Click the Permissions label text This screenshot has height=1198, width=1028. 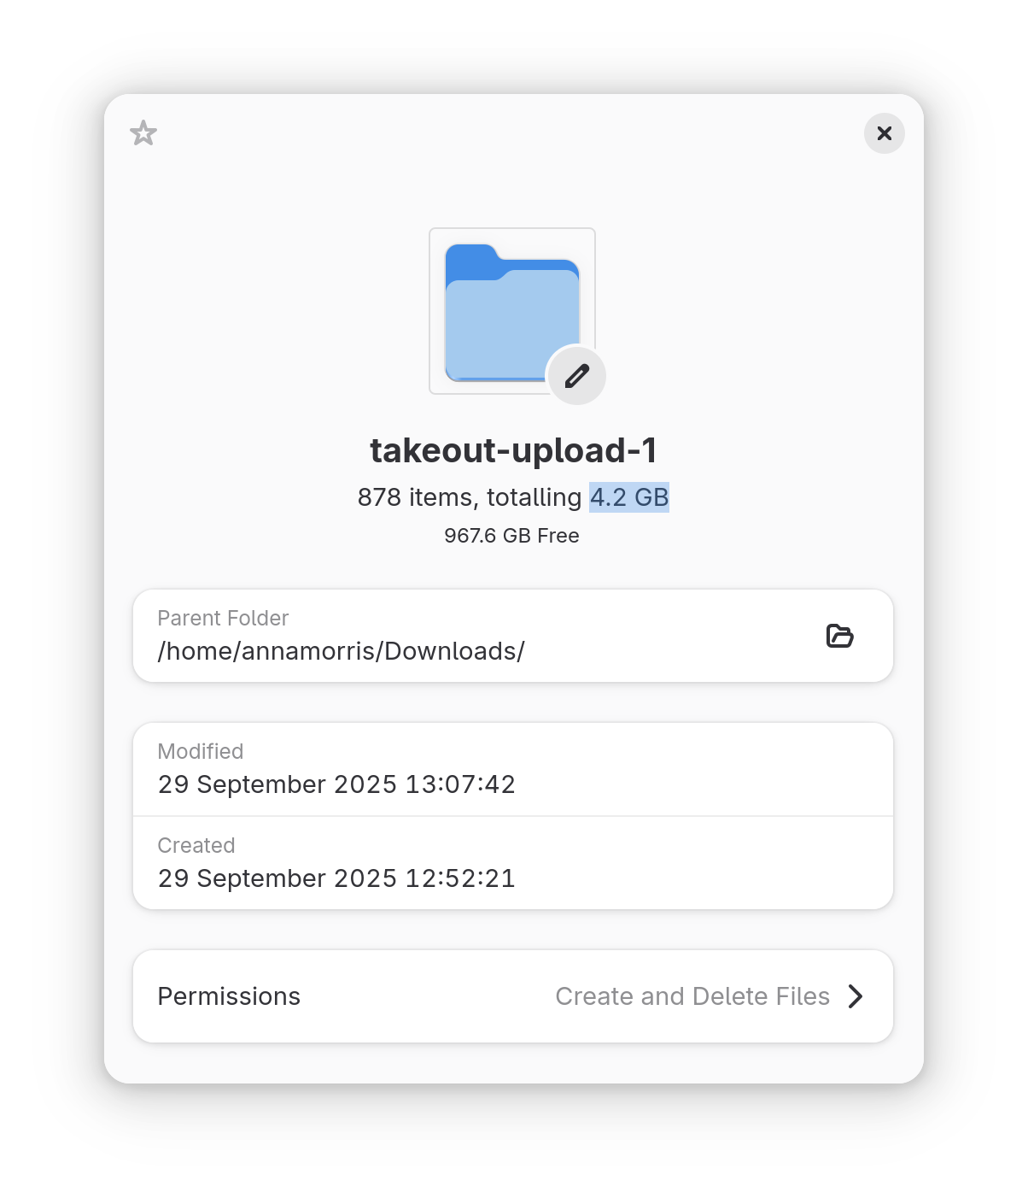[x=229, y=996]
